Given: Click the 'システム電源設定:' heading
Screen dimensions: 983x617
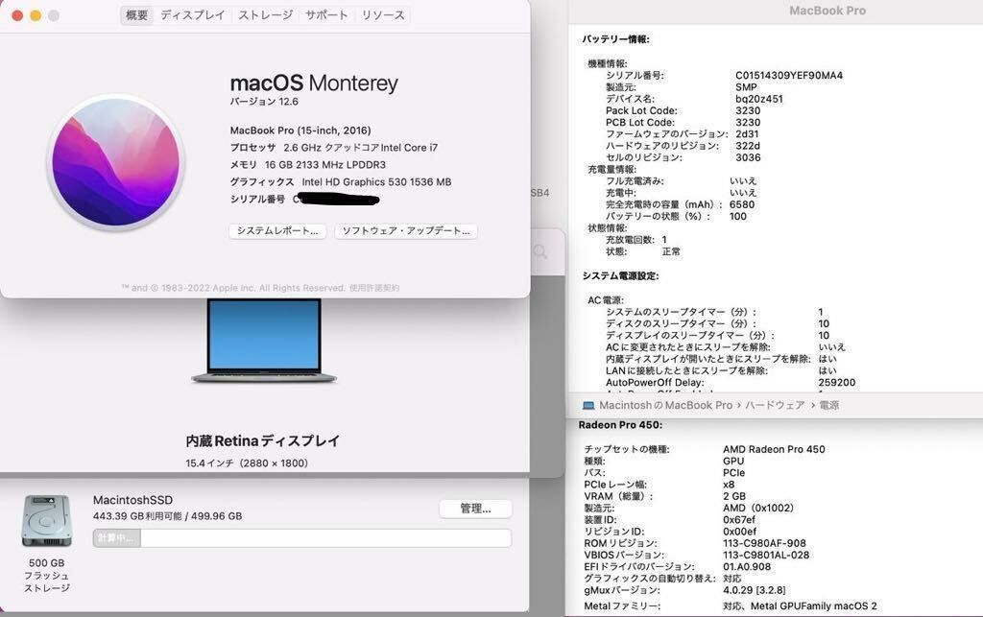Looking at the screenshot, I should click(x=621, y=276).
